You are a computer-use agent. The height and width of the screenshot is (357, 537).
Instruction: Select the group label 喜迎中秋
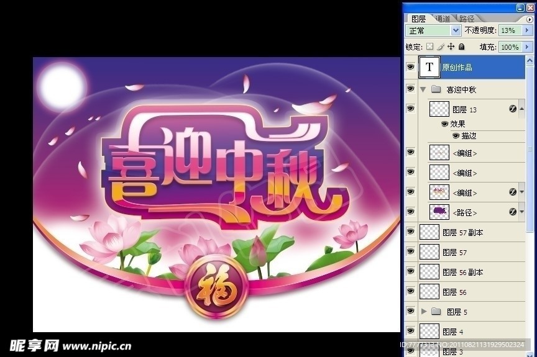coord(461,89)
